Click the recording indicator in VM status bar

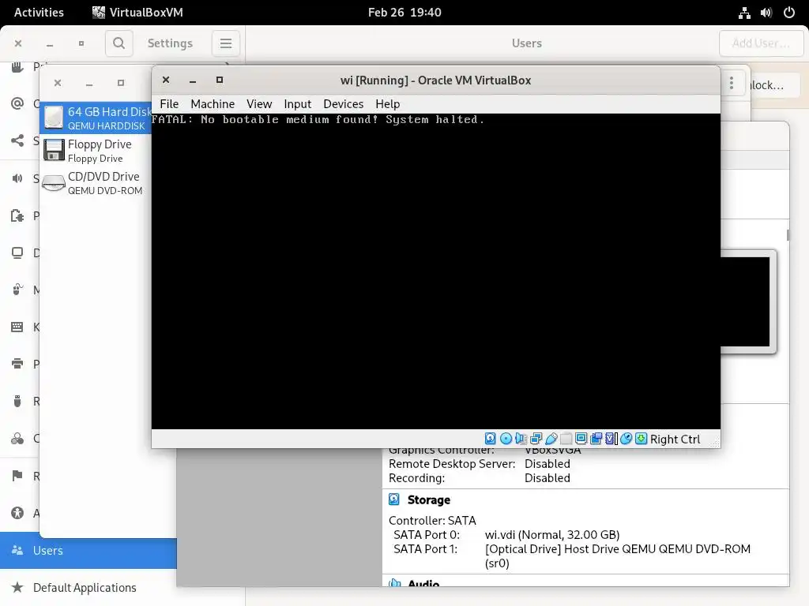coord(596,439)
